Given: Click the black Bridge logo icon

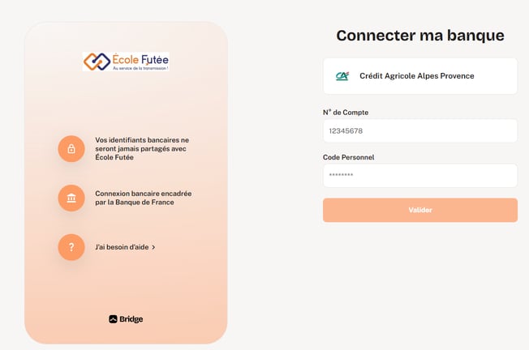Looking at the screenshot, I should 113,319.
